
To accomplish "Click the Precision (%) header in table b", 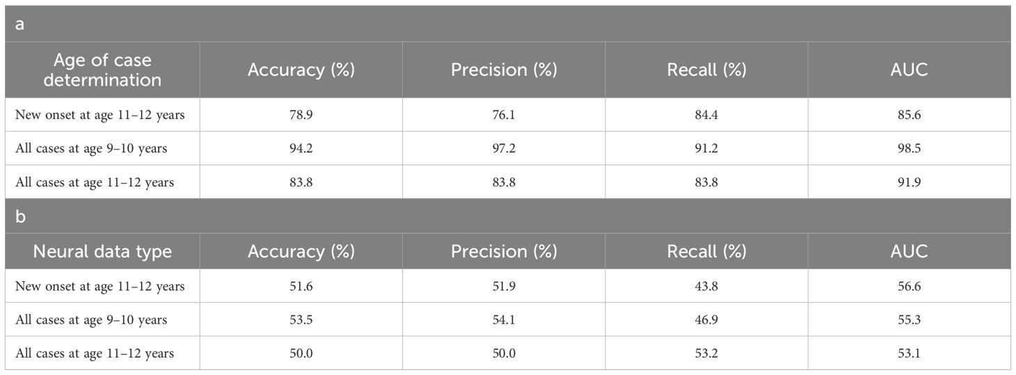I will [504, 251].
